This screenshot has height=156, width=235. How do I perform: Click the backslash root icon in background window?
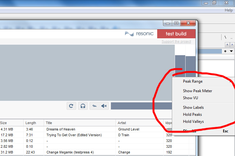click(225, 37)
